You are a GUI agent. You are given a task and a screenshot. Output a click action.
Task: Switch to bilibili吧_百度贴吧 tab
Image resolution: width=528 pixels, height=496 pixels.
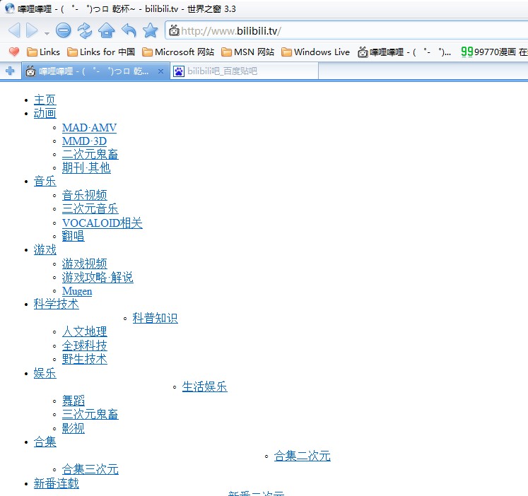pyautogui.click(x=244, y=71)
